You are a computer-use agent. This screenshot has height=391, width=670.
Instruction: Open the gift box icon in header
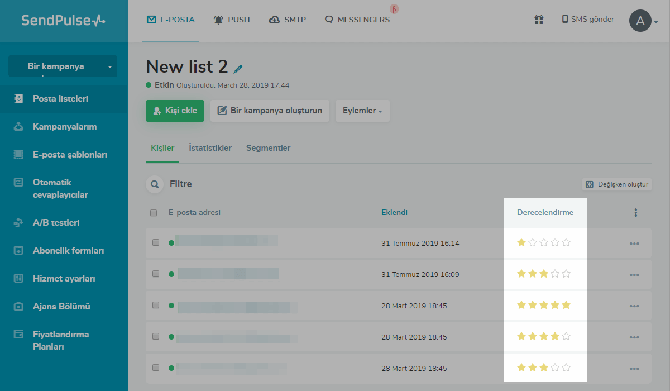point(539,20)
